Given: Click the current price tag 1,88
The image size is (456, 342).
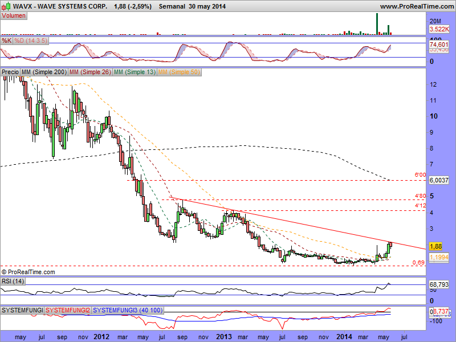Looking at the screenshot, I should [435, 246].
